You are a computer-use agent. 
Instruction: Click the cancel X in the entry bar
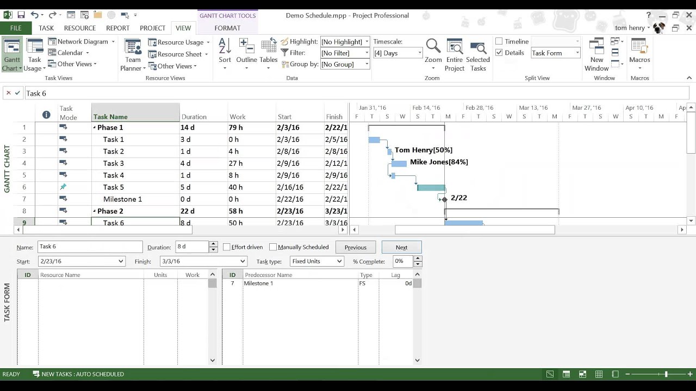pos(8,93)
